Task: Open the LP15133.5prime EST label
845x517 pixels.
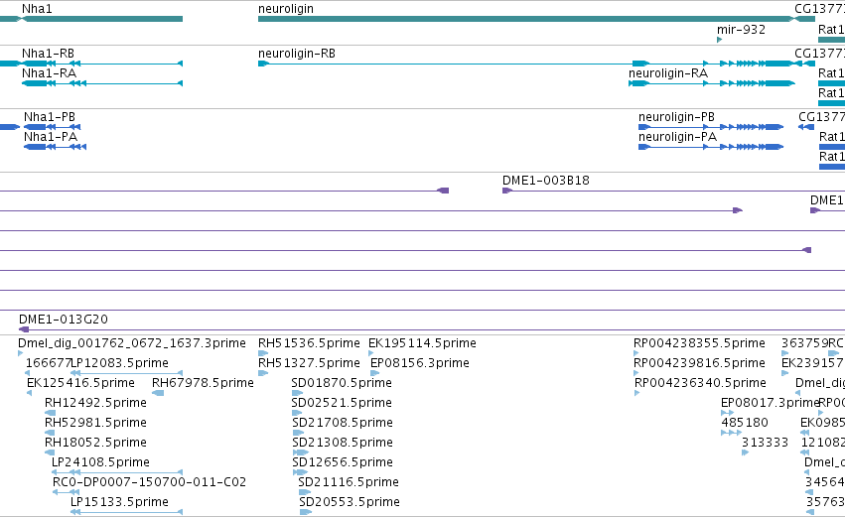Action: click(x=119, y=502)
